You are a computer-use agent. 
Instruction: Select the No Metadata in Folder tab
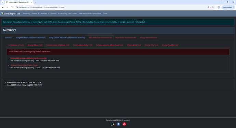tap(16, 45)
